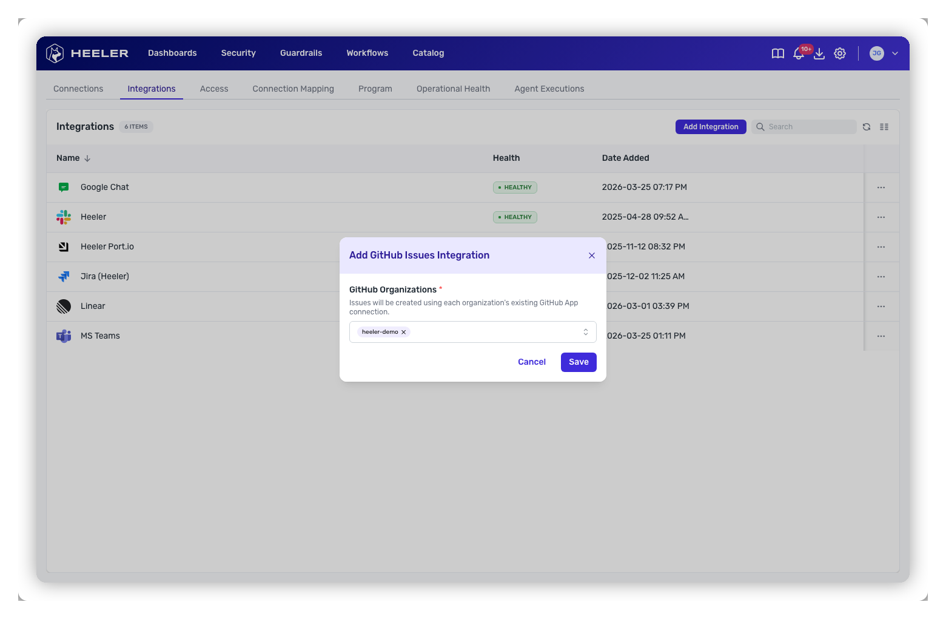The image size is (946, 619).
Task: Remove the heeler-demo organization tag
Action: point(403,332)
